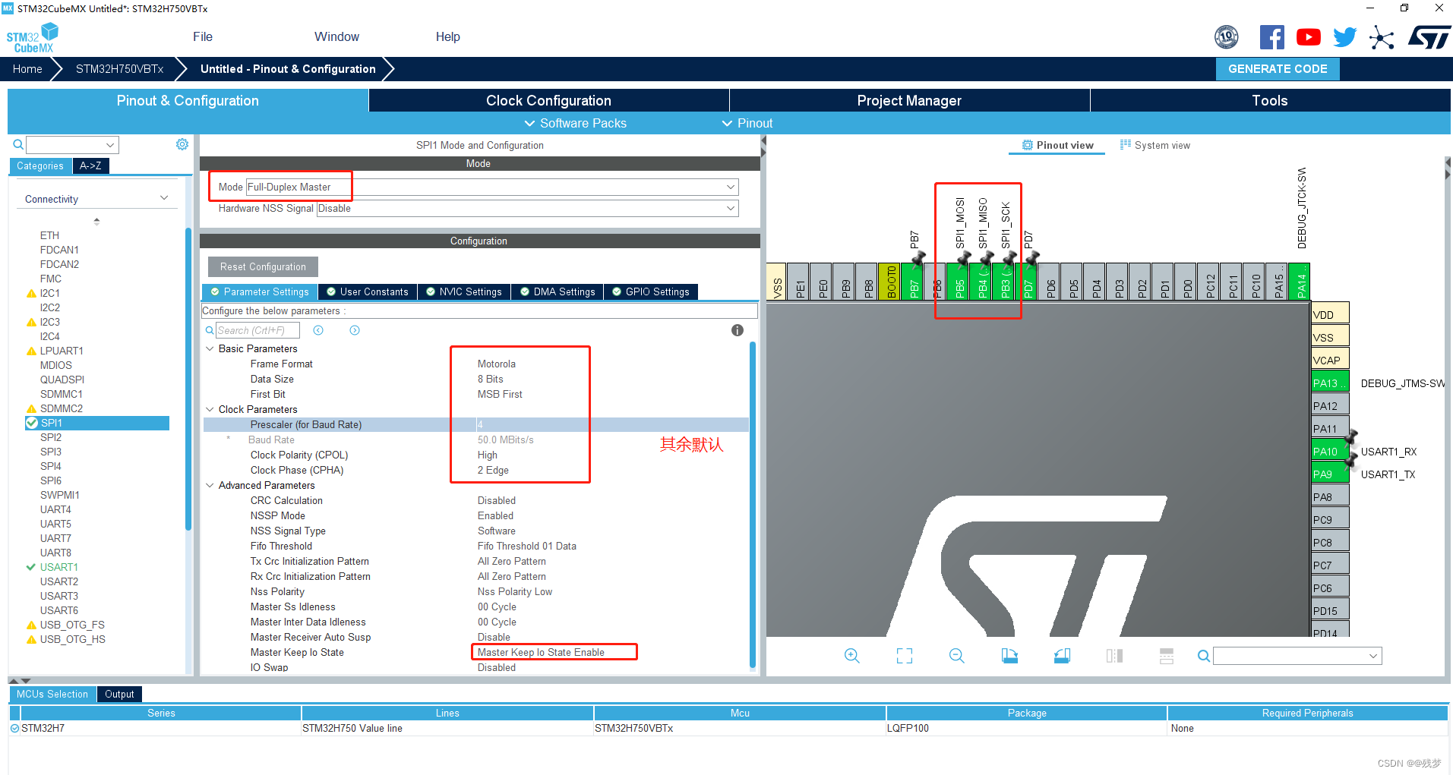Zoom out of the pinout view

point(957,656)
